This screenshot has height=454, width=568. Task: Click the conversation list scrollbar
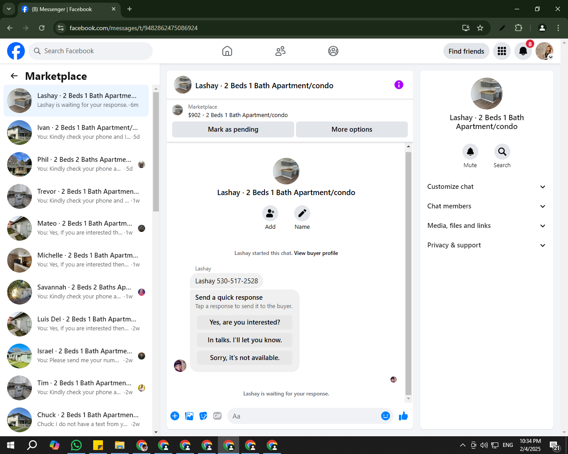[x=156, y=152]
